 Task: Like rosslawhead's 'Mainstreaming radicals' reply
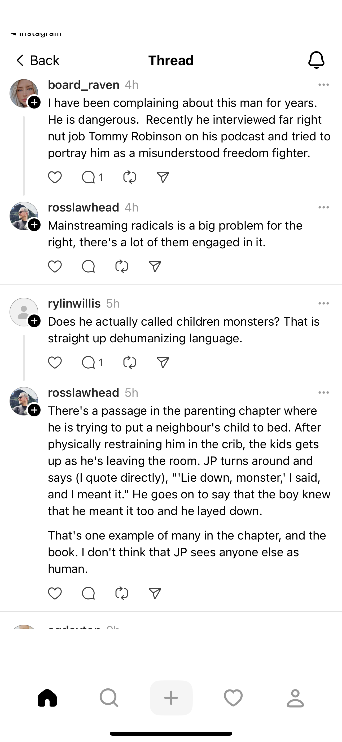click(55, 266)
